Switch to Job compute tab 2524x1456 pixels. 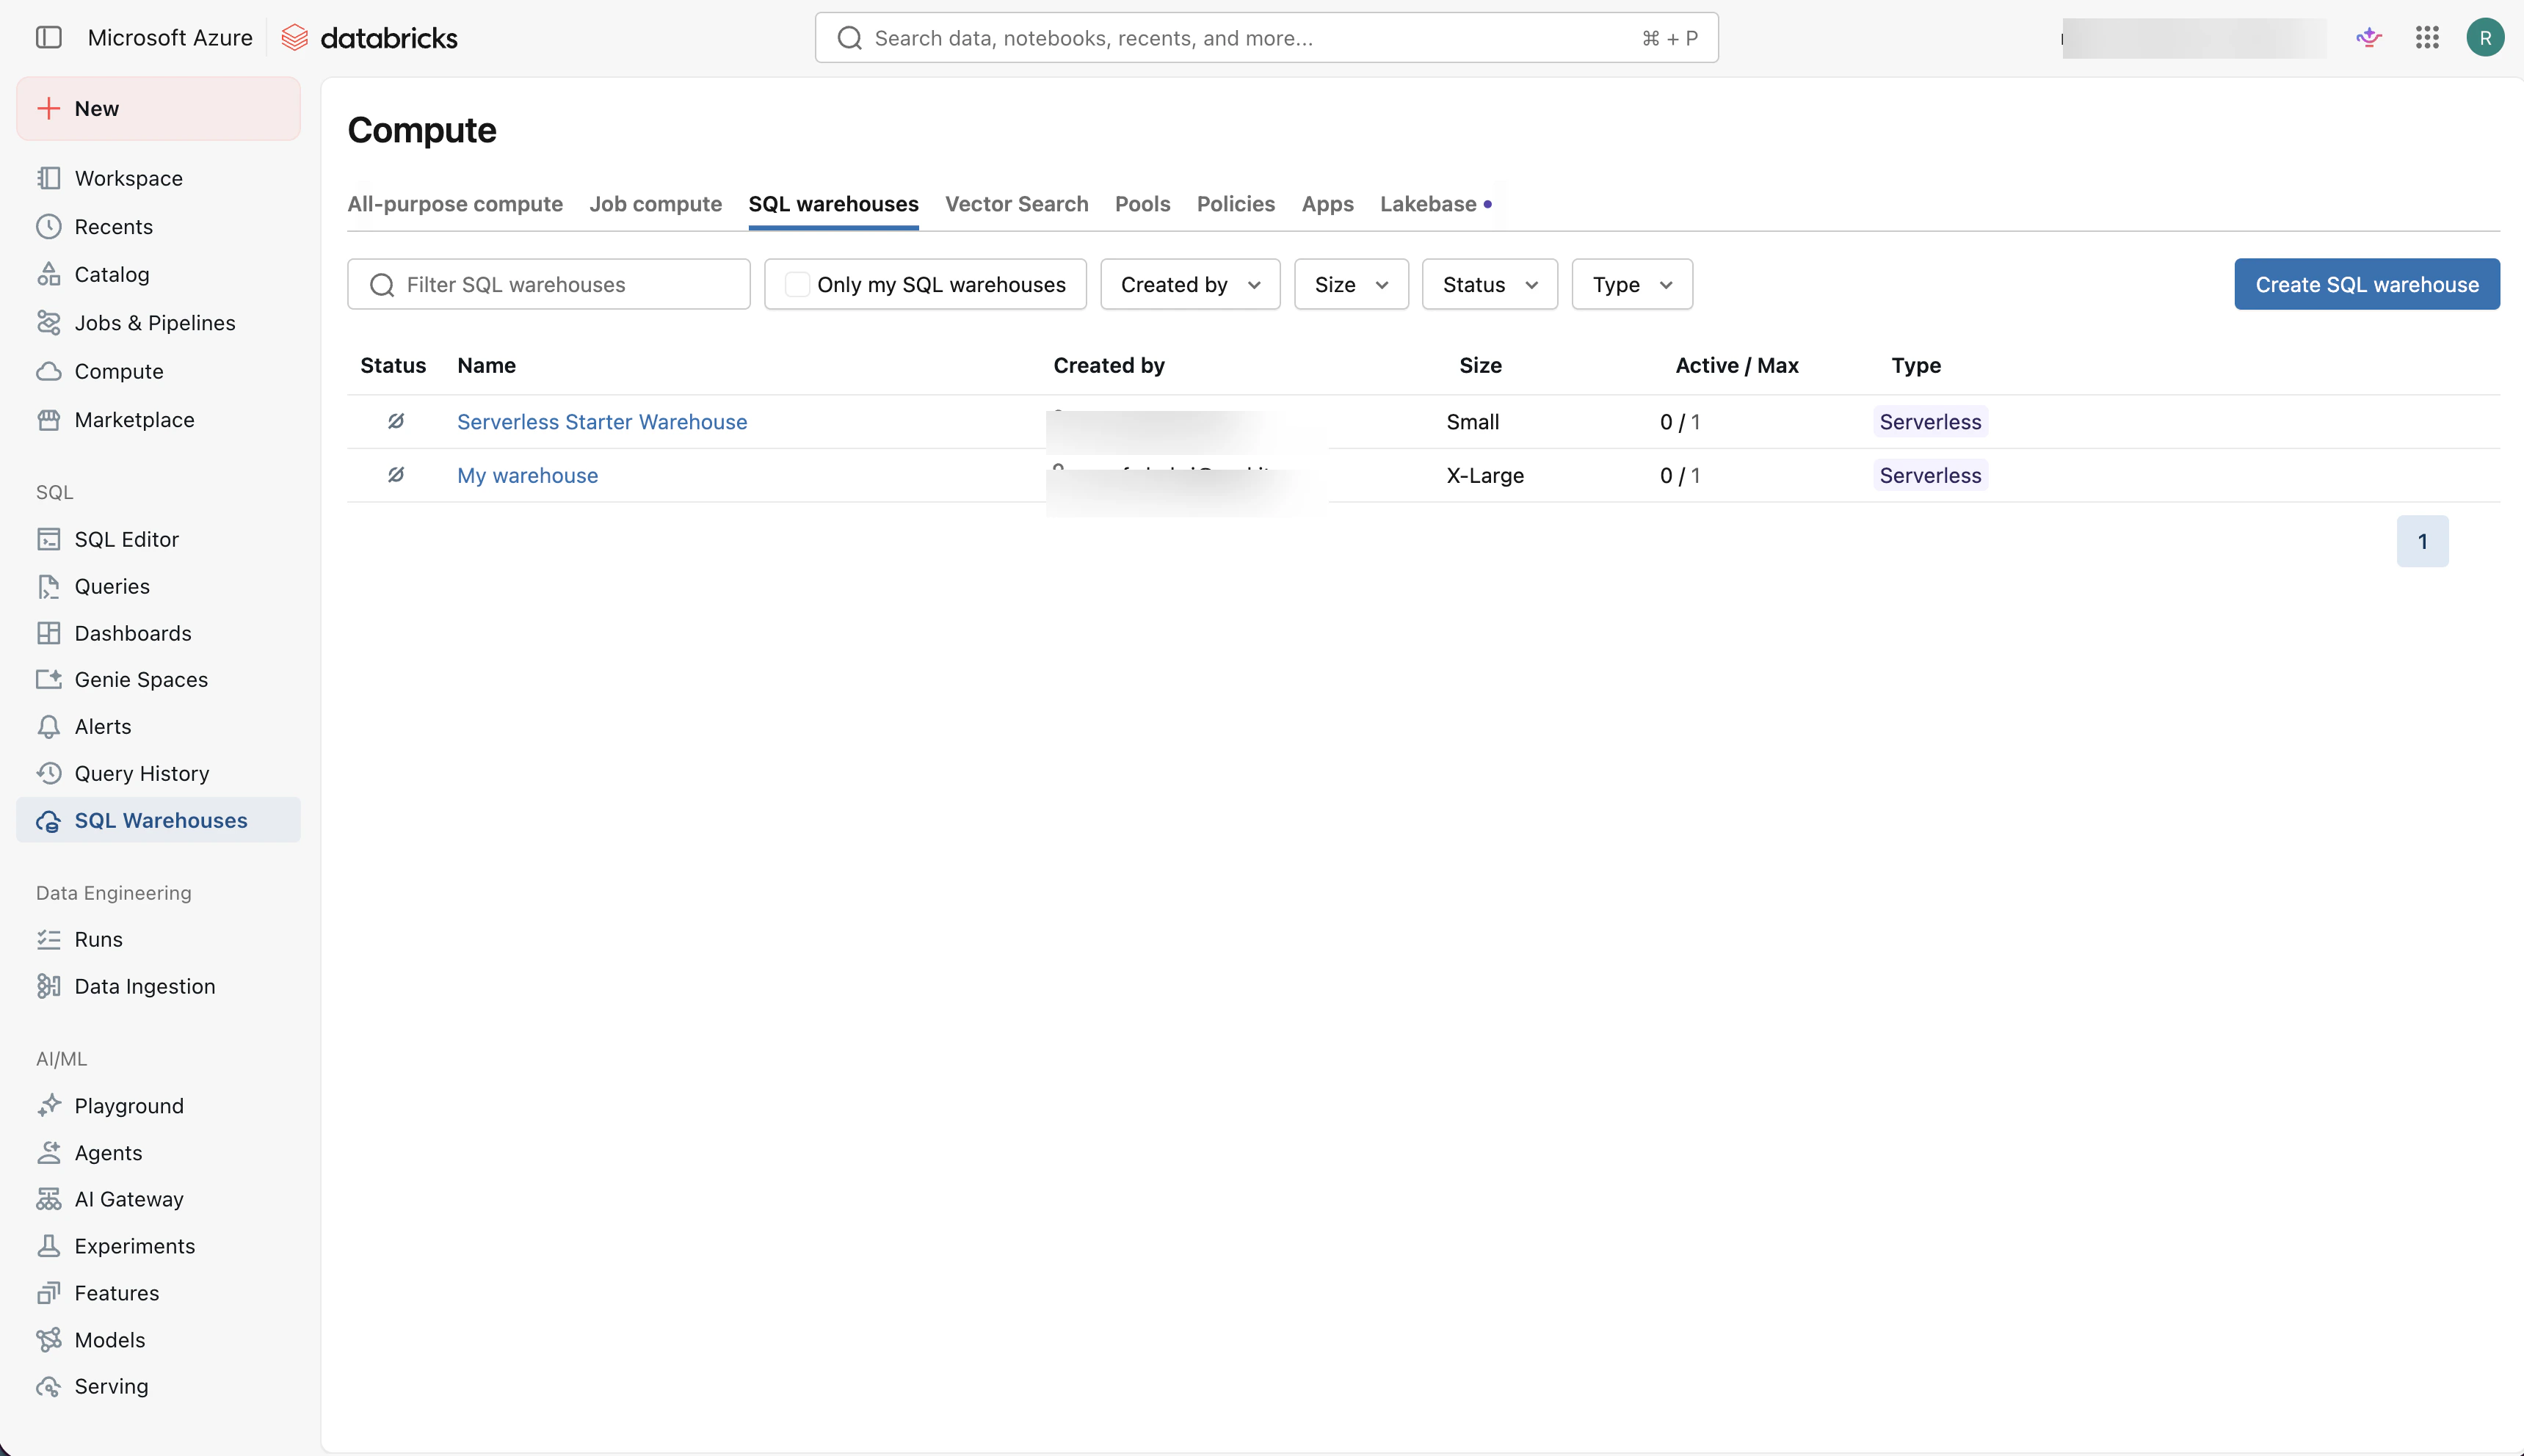pos(656,204)
